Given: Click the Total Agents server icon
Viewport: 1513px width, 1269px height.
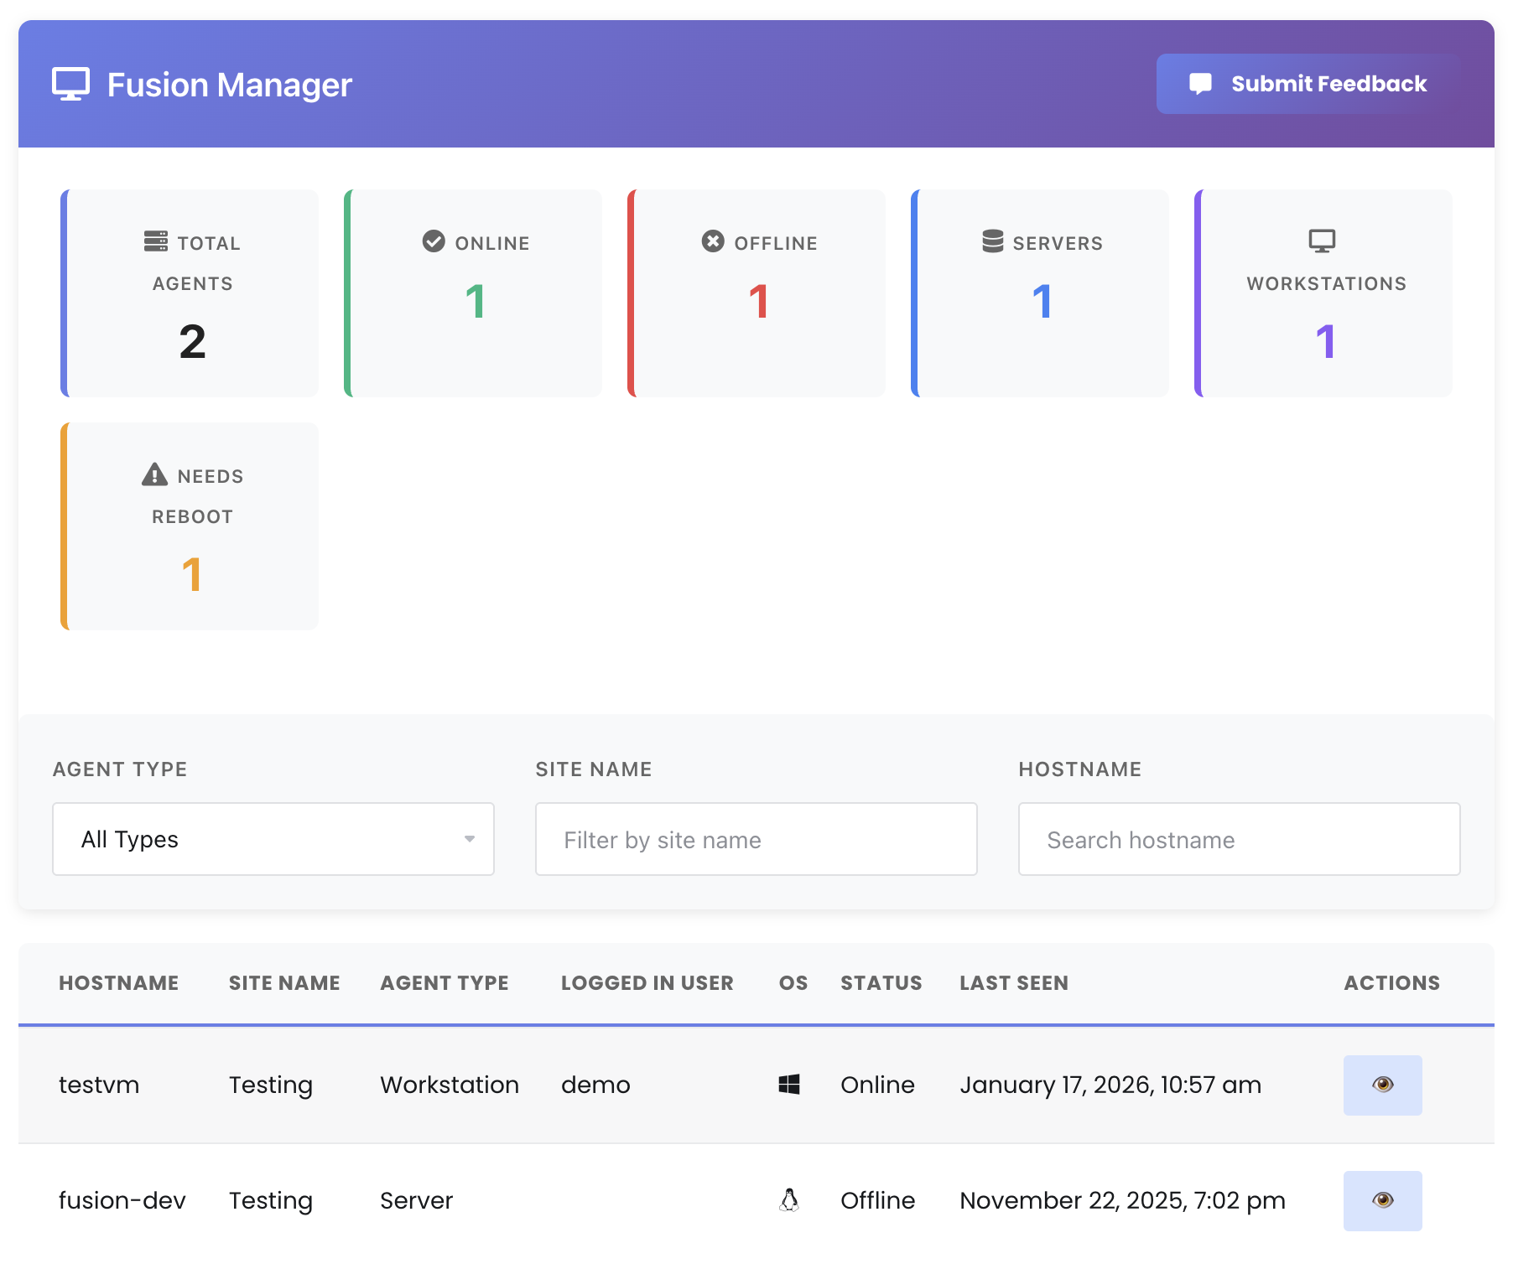Looking at the screenshot, I should [x=155, y=241].
